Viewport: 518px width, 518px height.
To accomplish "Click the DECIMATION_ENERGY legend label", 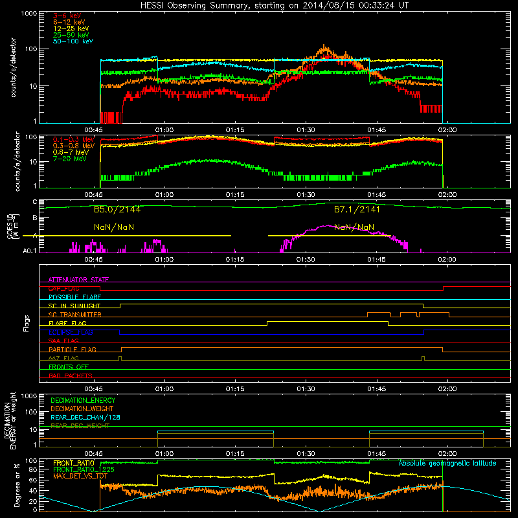I will point(83,400).
